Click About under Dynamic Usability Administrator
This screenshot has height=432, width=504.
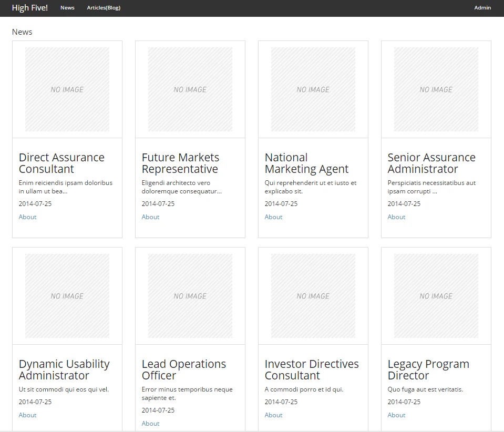click(27, 415)
